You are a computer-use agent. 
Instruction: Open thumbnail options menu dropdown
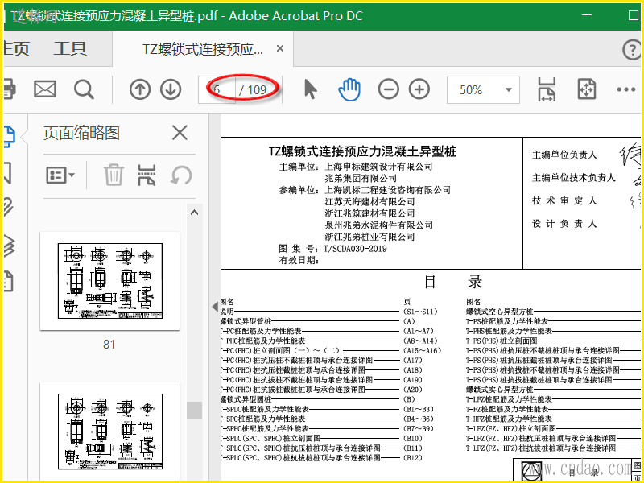click(60, 175)
